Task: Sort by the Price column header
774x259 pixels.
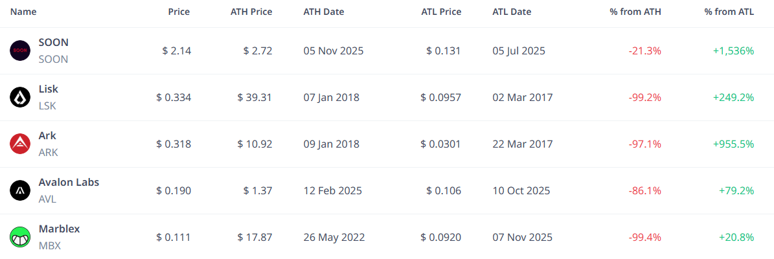Action: pyautogui.click(x=179, y=12)
